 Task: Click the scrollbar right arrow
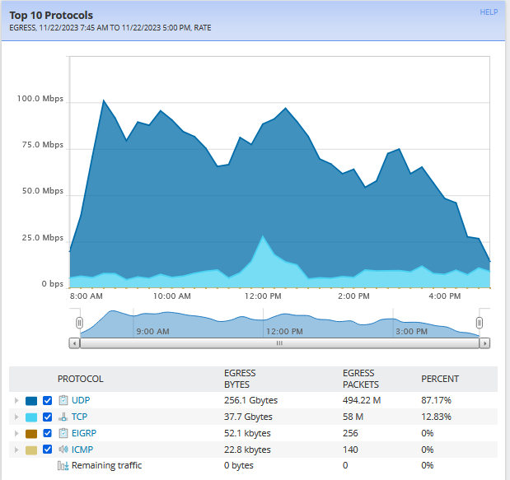[x=484, y=343]
